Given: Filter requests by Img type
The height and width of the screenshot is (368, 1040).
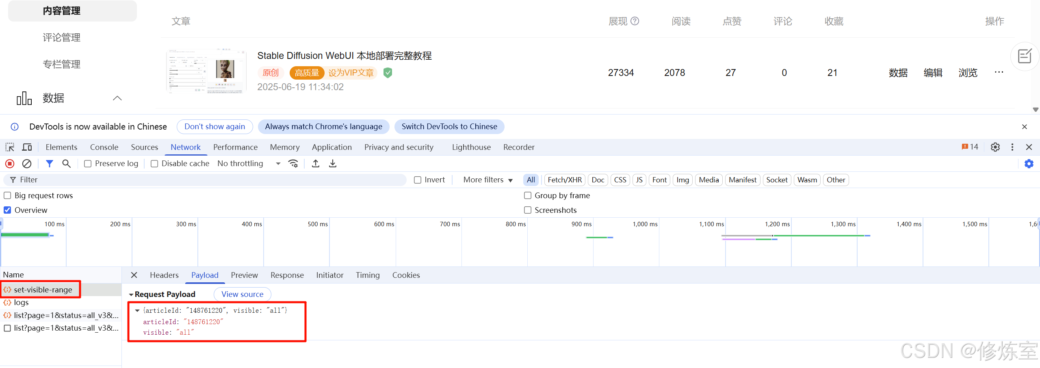Looking at the screenshot, I should click(x=682, y=180).
